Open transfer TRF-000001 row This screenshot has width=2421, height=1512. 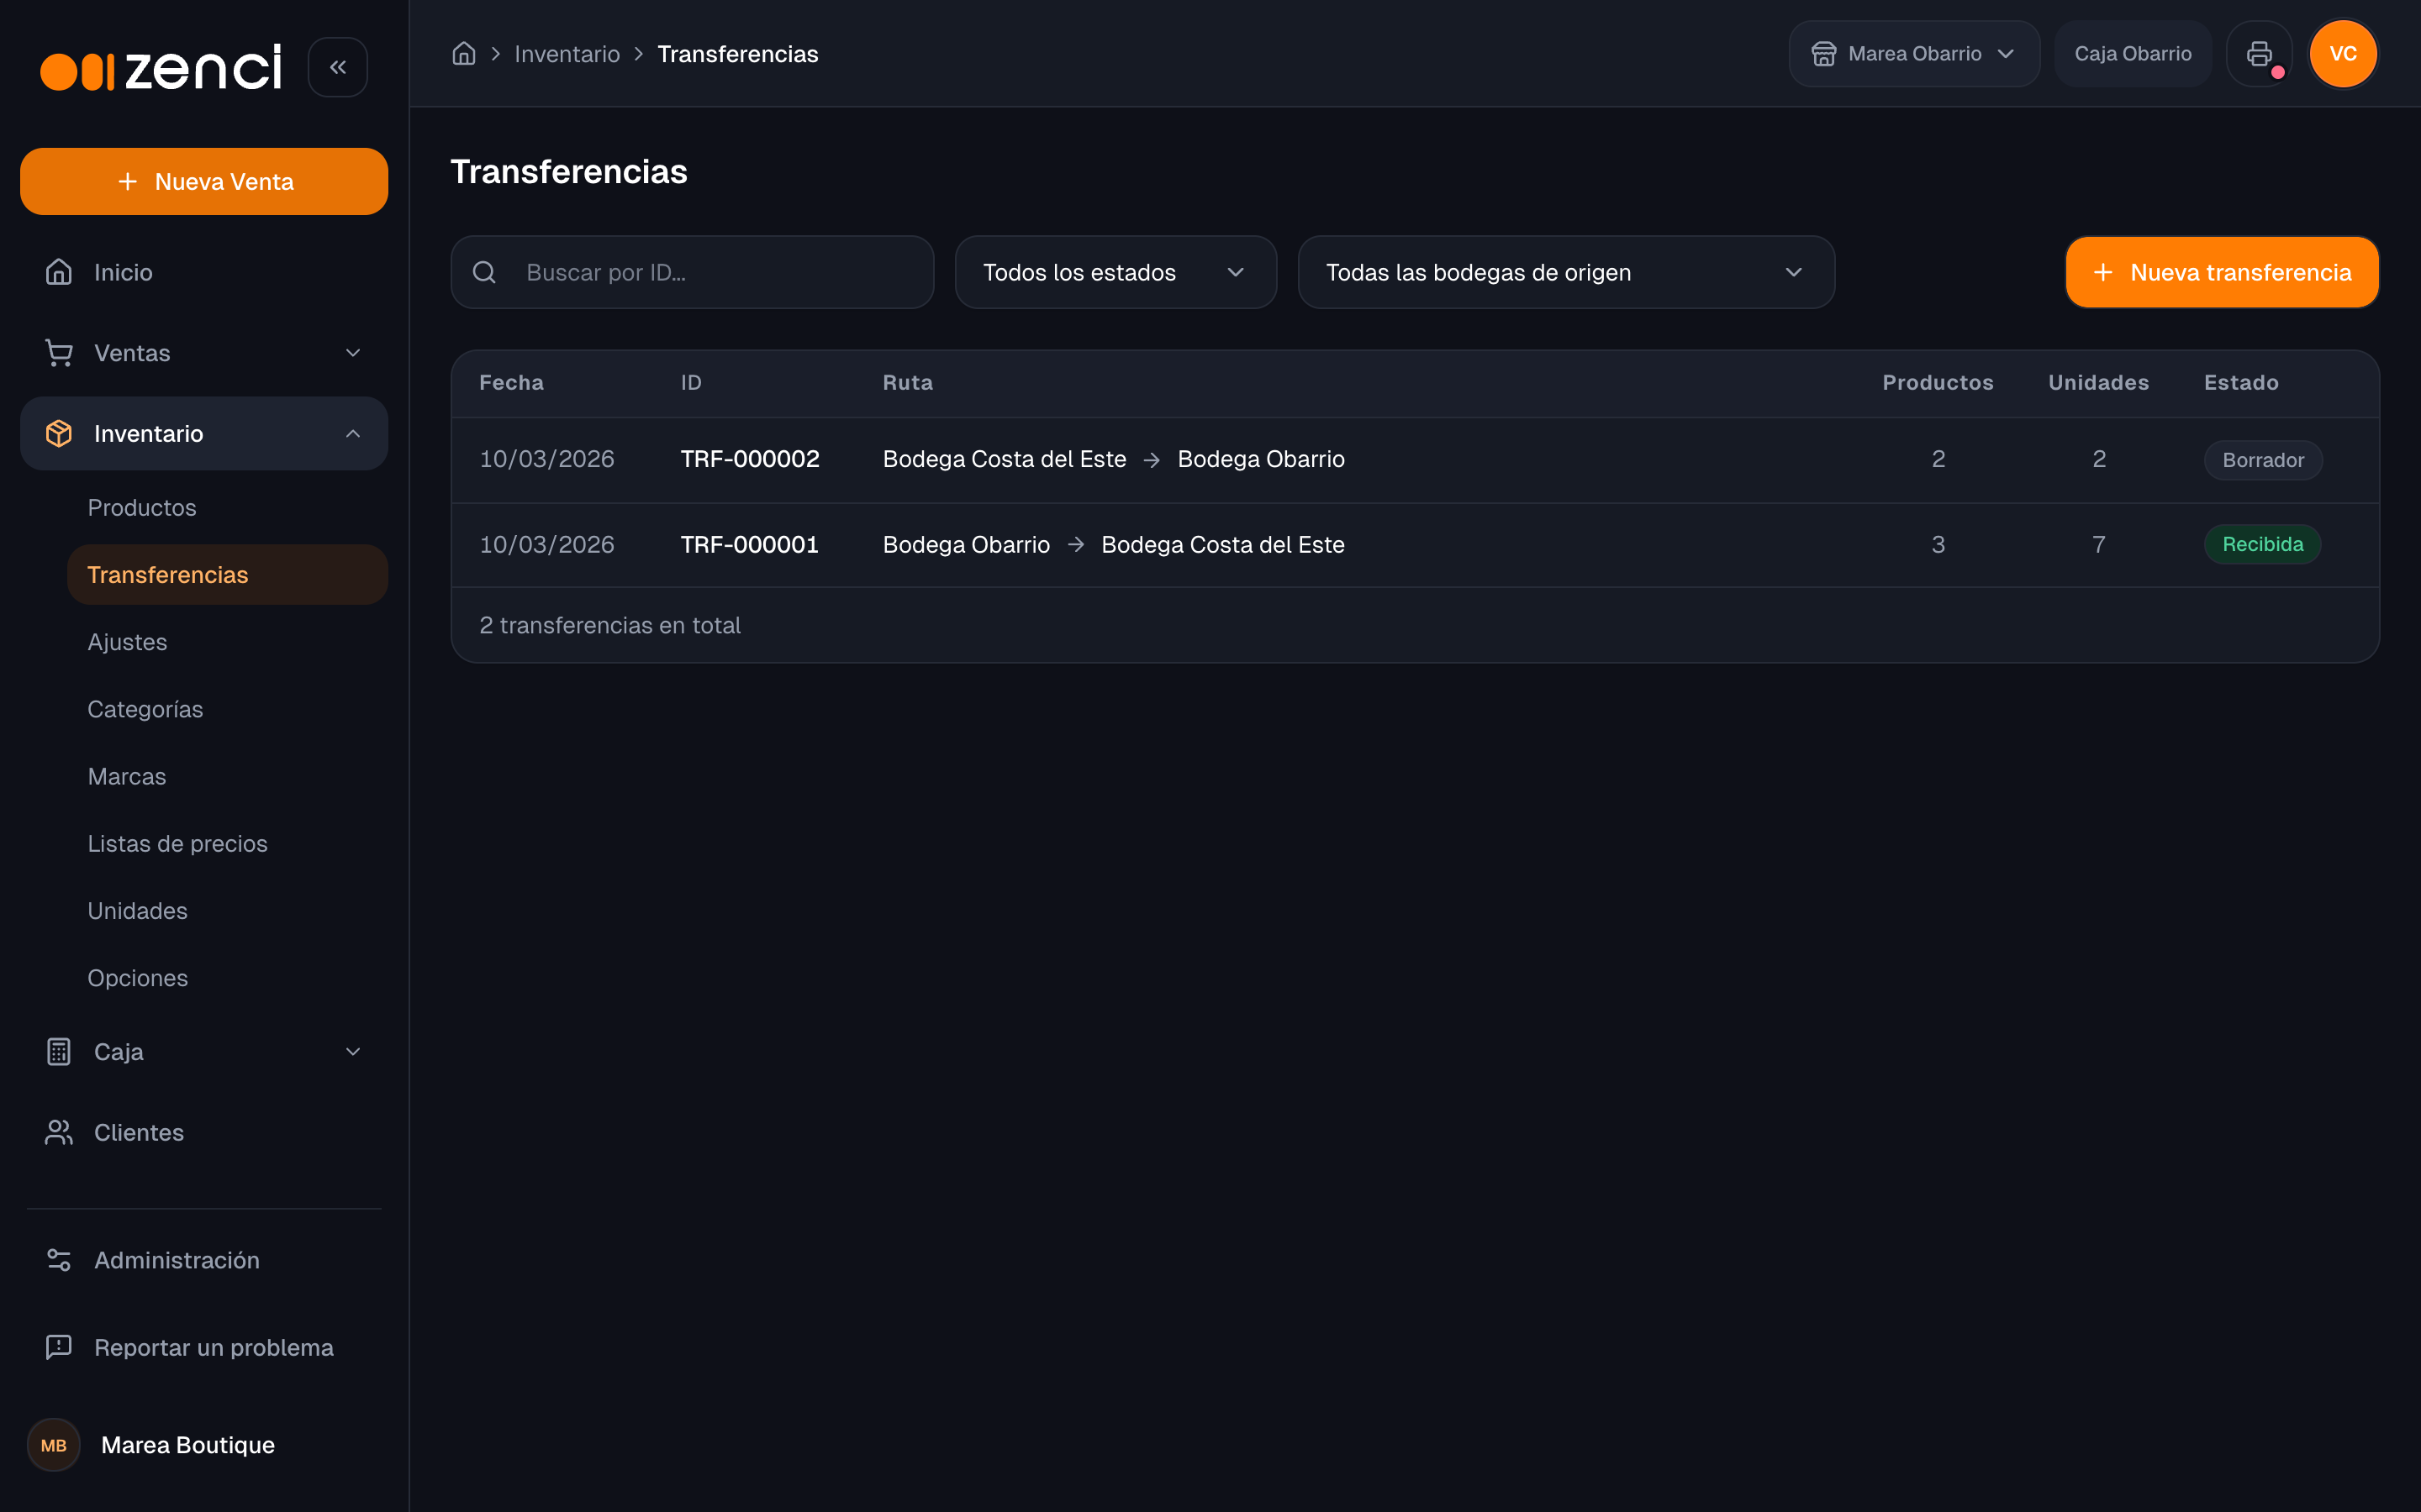tap(1415, 544)
